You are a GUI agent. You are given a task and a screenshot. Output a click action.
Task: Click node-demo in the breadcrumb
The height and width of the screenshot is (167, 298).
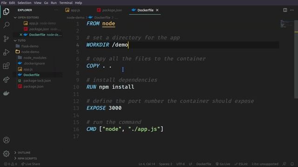[x=75, y=18]
